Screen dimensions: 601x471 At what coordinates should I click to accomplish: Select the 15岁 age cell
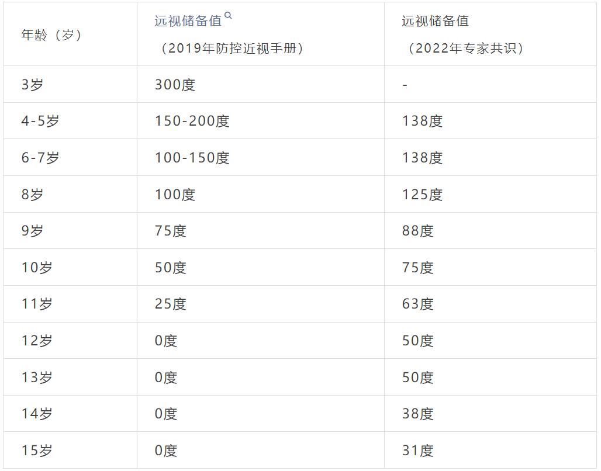tap(37, 451)
